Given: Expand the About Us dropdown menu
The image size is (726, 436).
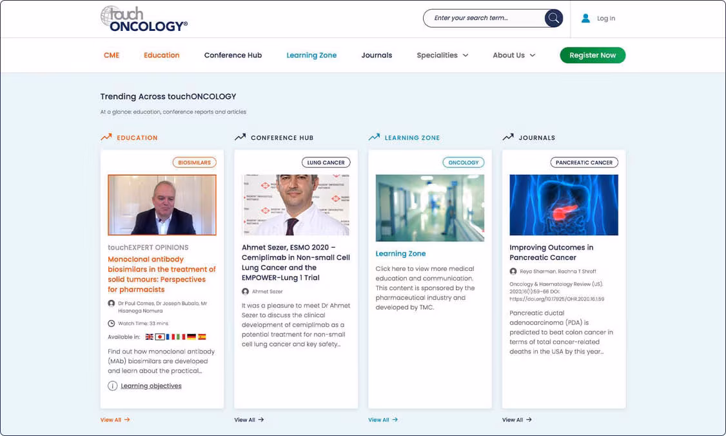Looking at the screenshot, I should tap(514, 55).
